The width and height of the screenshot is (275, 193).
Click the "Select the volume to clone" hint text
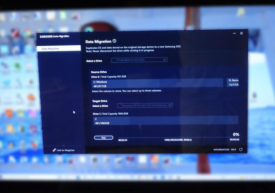click(127, 91)
